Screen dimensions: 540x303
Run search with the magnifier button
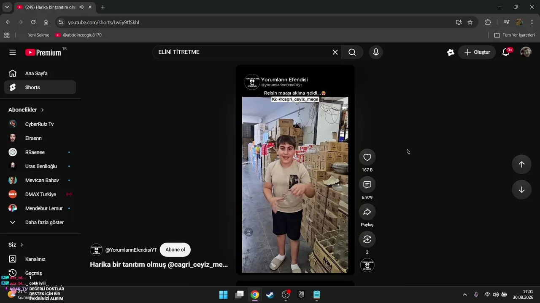pos(352,52)
